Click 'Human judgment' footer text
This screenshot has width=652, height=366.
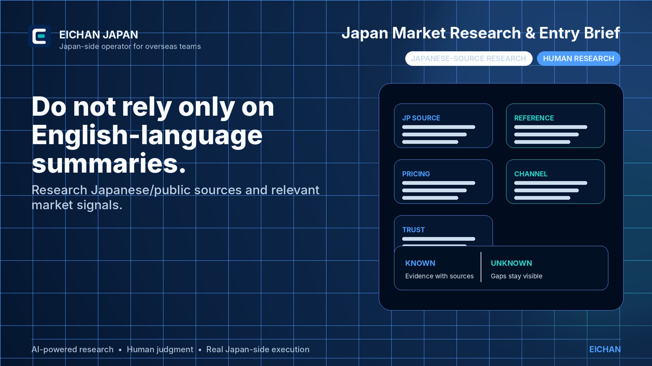point(160,350)
